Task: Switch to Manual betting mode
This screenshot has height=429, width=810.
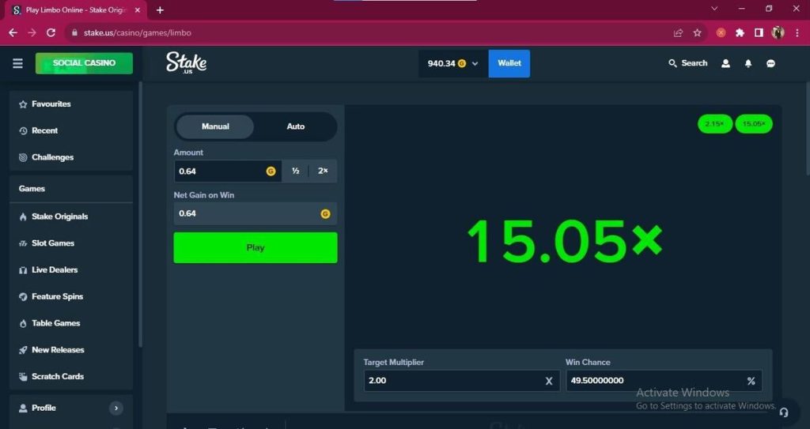Action: [x=215, y=126]
